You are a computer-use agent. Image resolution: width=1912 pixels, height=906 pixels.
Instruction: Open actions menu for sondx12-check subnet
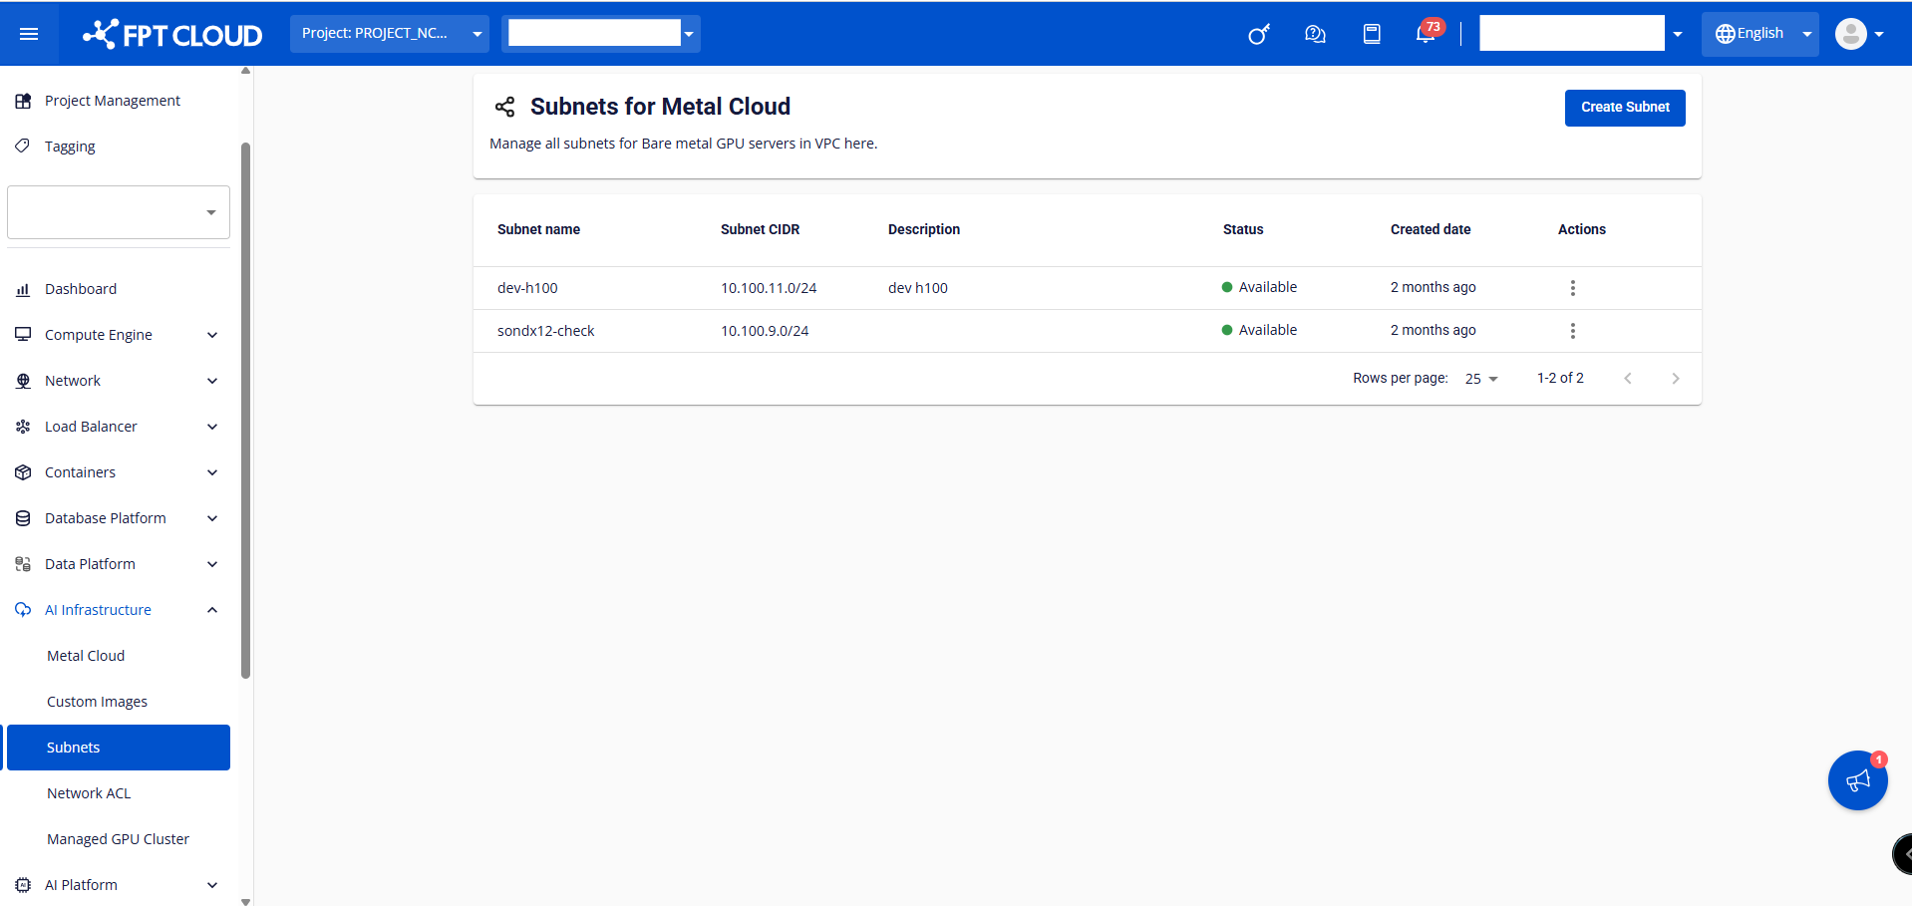tap(1572, 331)
